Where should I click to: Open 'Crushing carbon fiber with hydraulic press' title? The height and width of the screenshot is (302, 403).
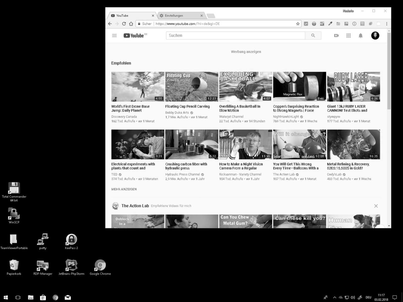click(186, 166)
